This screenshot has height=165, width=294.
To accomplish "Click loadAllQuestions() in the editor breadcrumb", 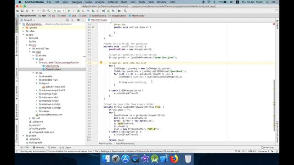I will 125,143.
